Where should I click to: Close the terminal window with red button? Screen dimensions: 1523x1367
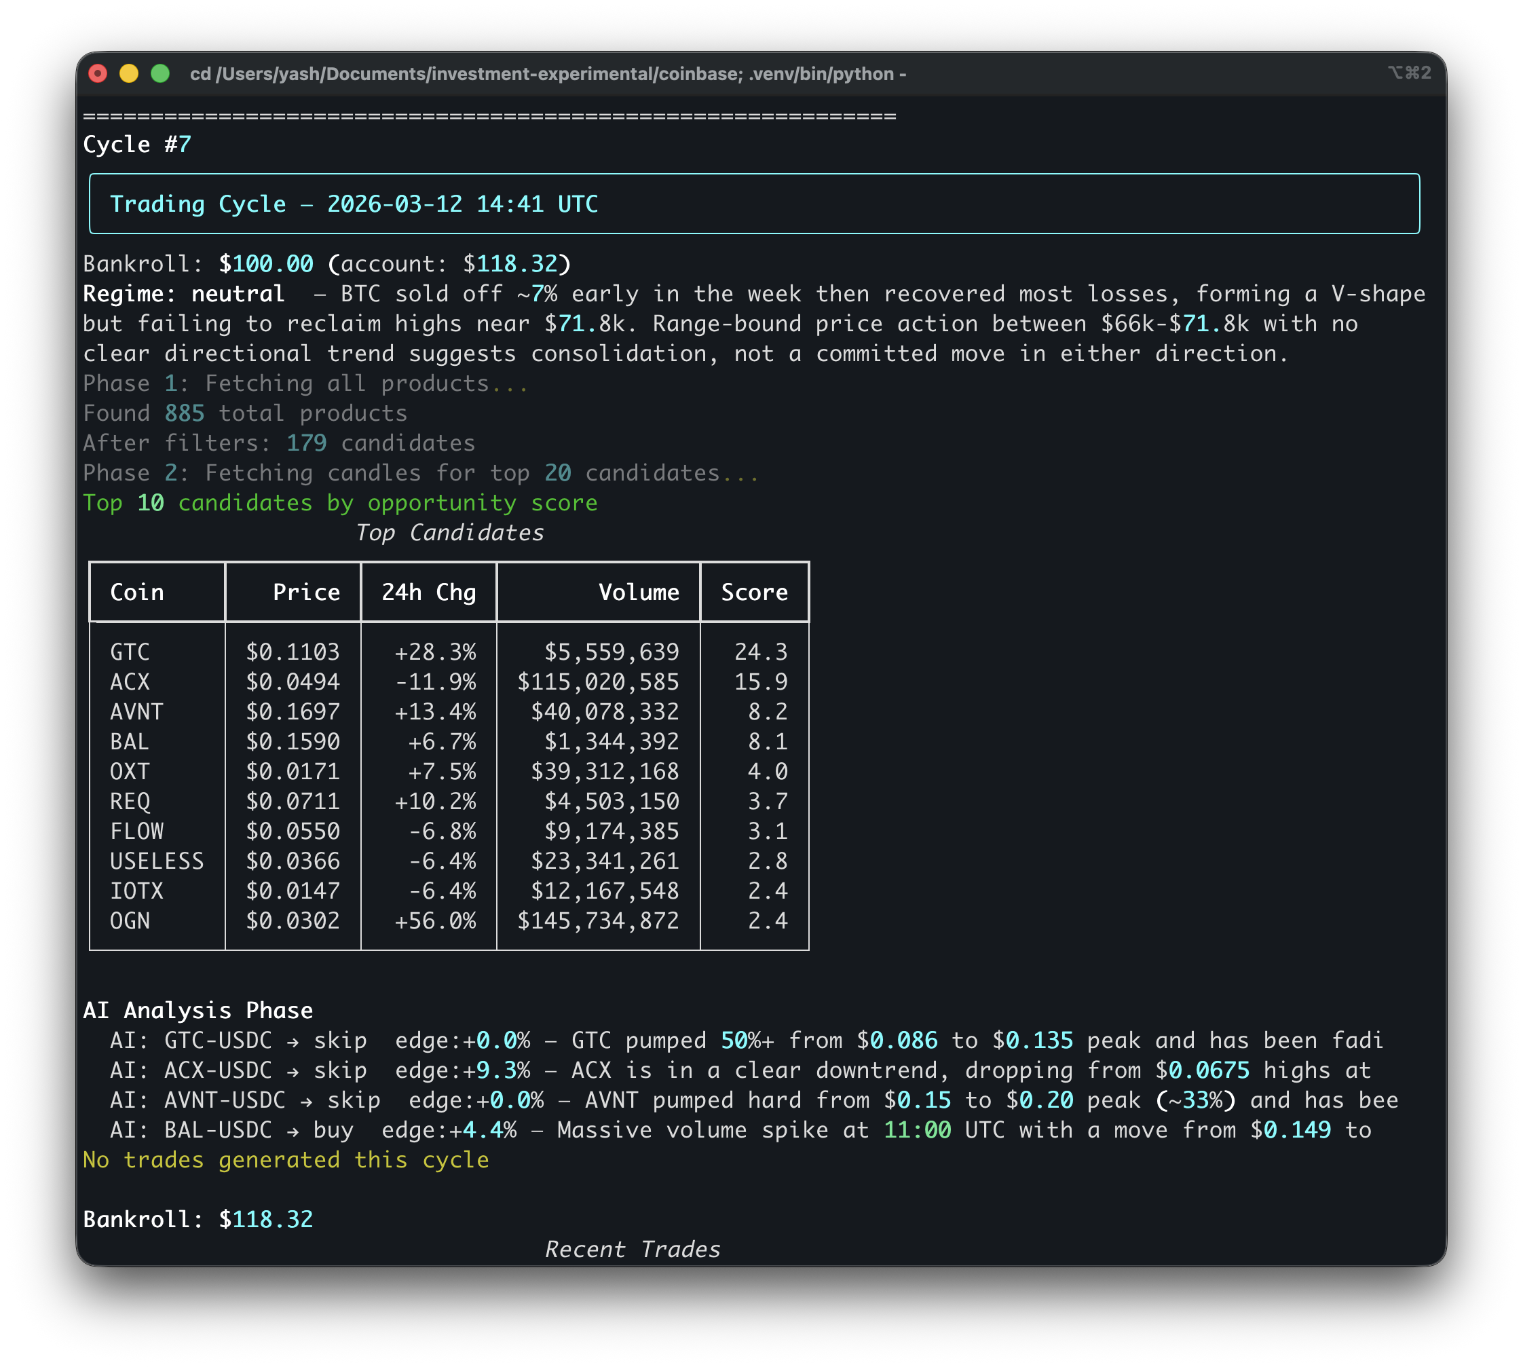point(98,73)
